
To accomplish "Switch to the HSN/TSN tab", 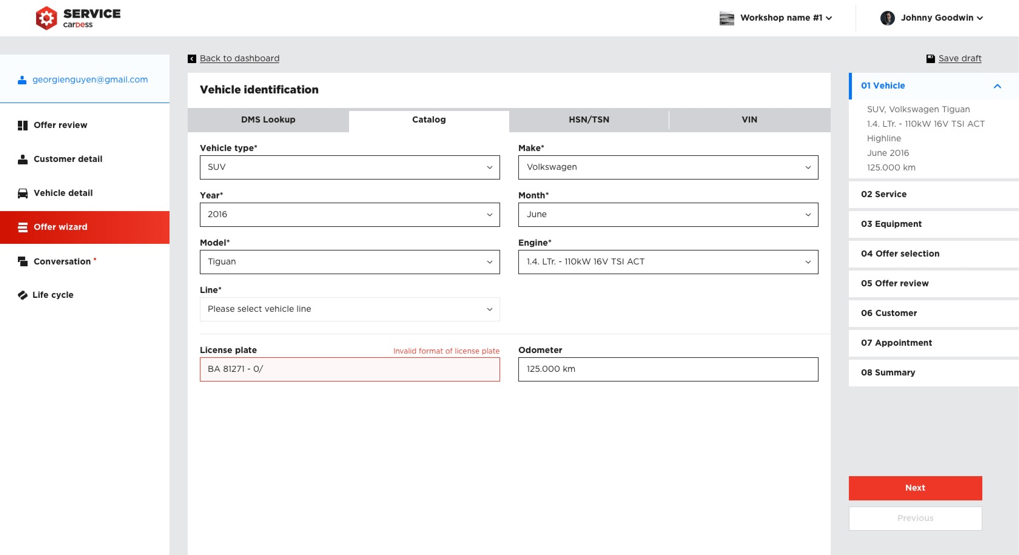I will tap(589, 120).
